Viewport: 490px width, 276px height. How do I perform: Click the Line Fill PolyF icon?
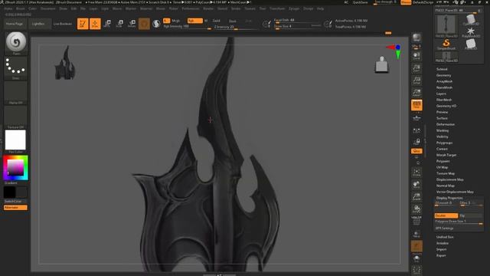coord(416,221)
